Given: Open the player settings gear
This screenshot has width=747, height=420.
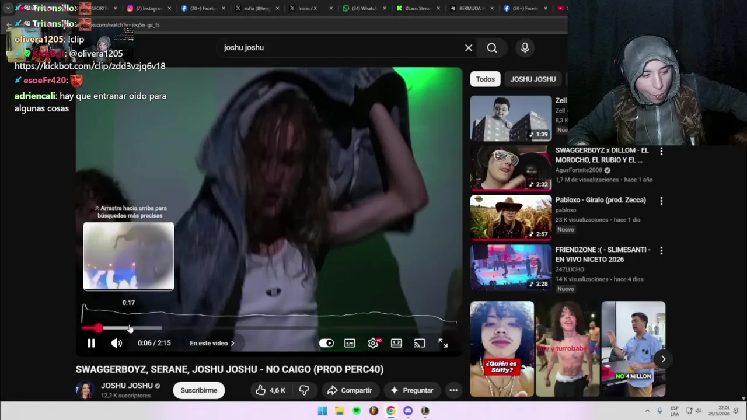Looking at the screenshot, I should 373,343.
